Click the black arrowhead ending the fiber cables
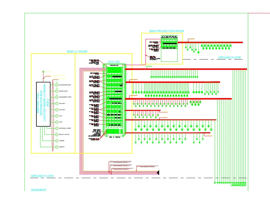The height and width of the screenshot is (202, 270). coord(158,173)
